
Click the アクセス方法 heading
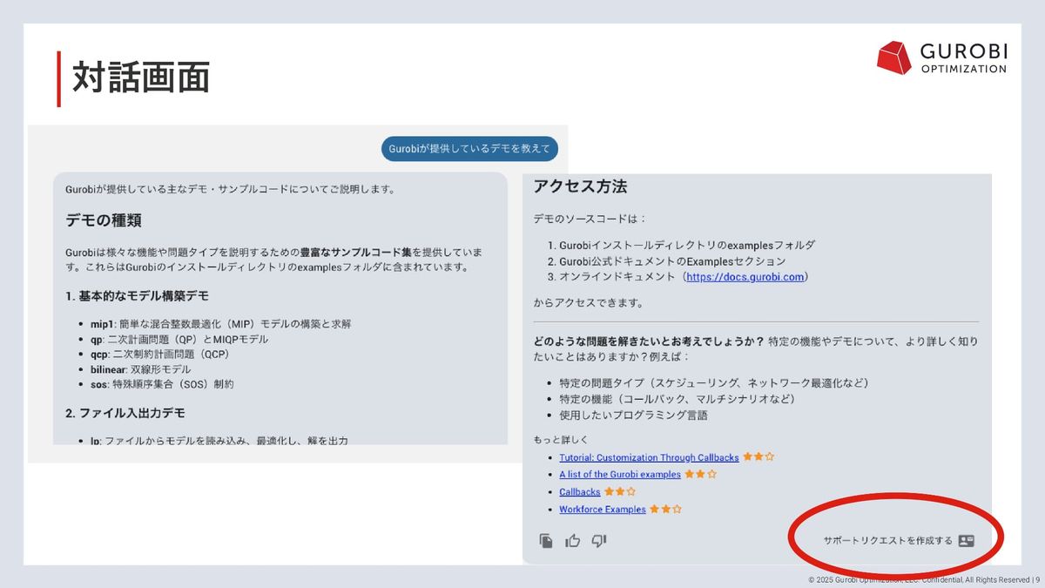pyautogui.click(x=580, y=186)
